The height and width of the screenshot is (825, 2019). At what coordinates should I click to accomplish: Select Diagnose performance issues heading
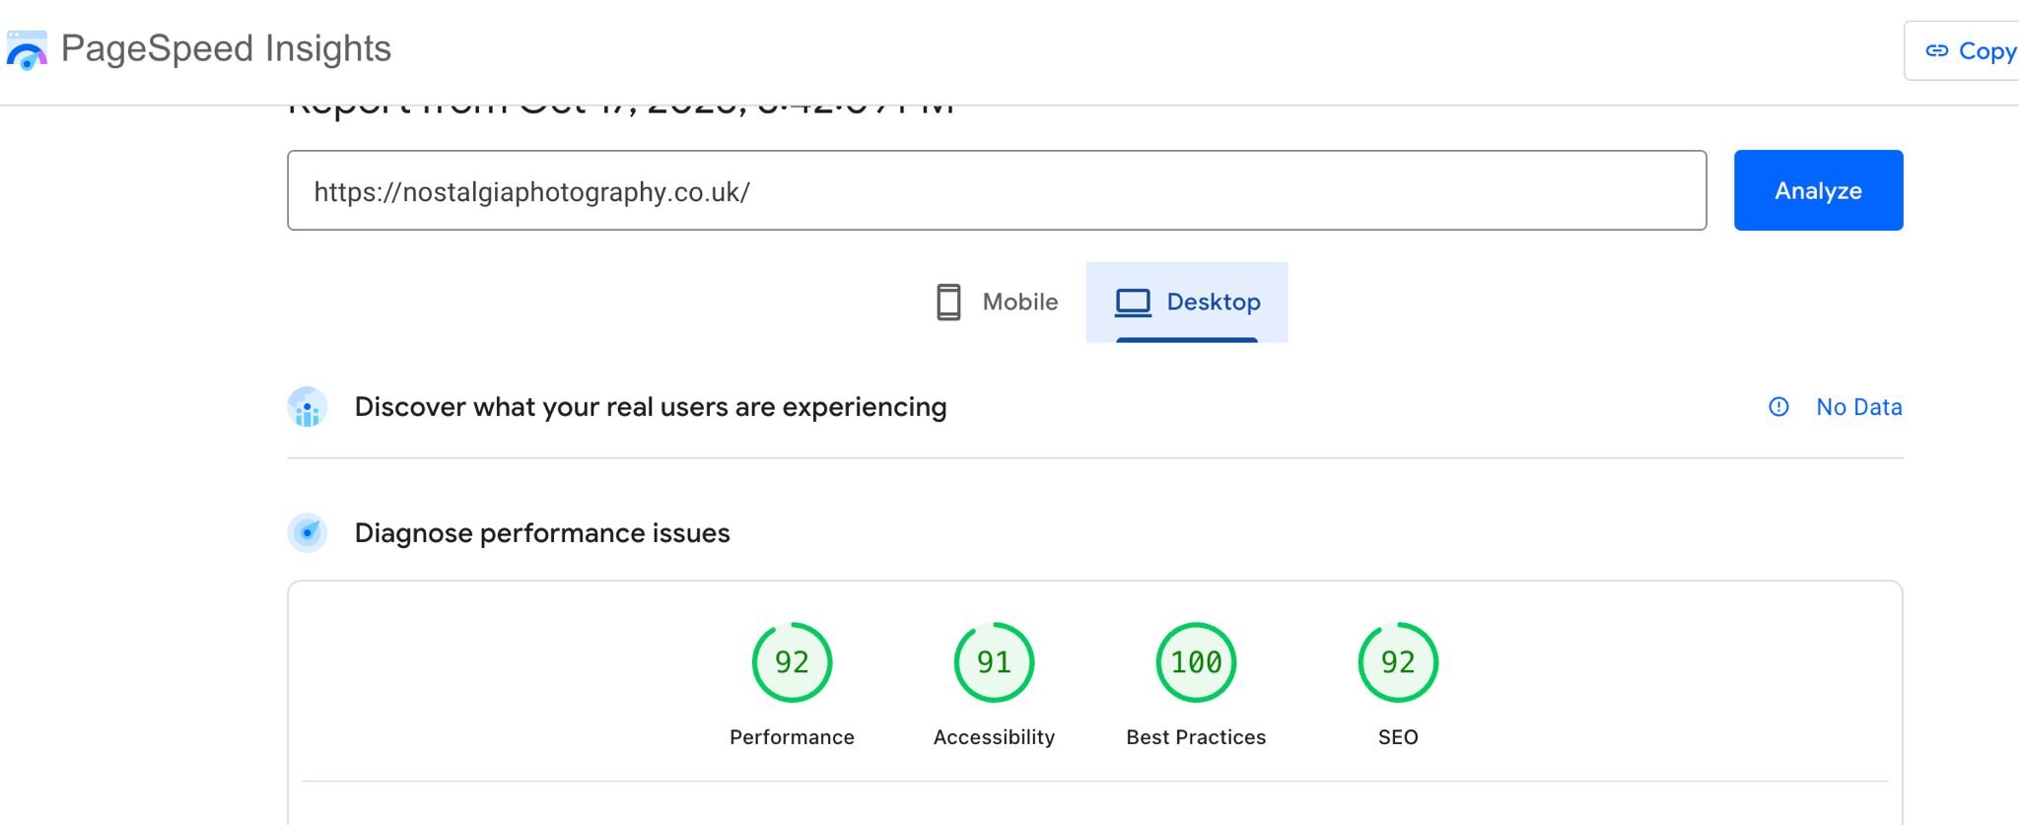tap(542, 533)
